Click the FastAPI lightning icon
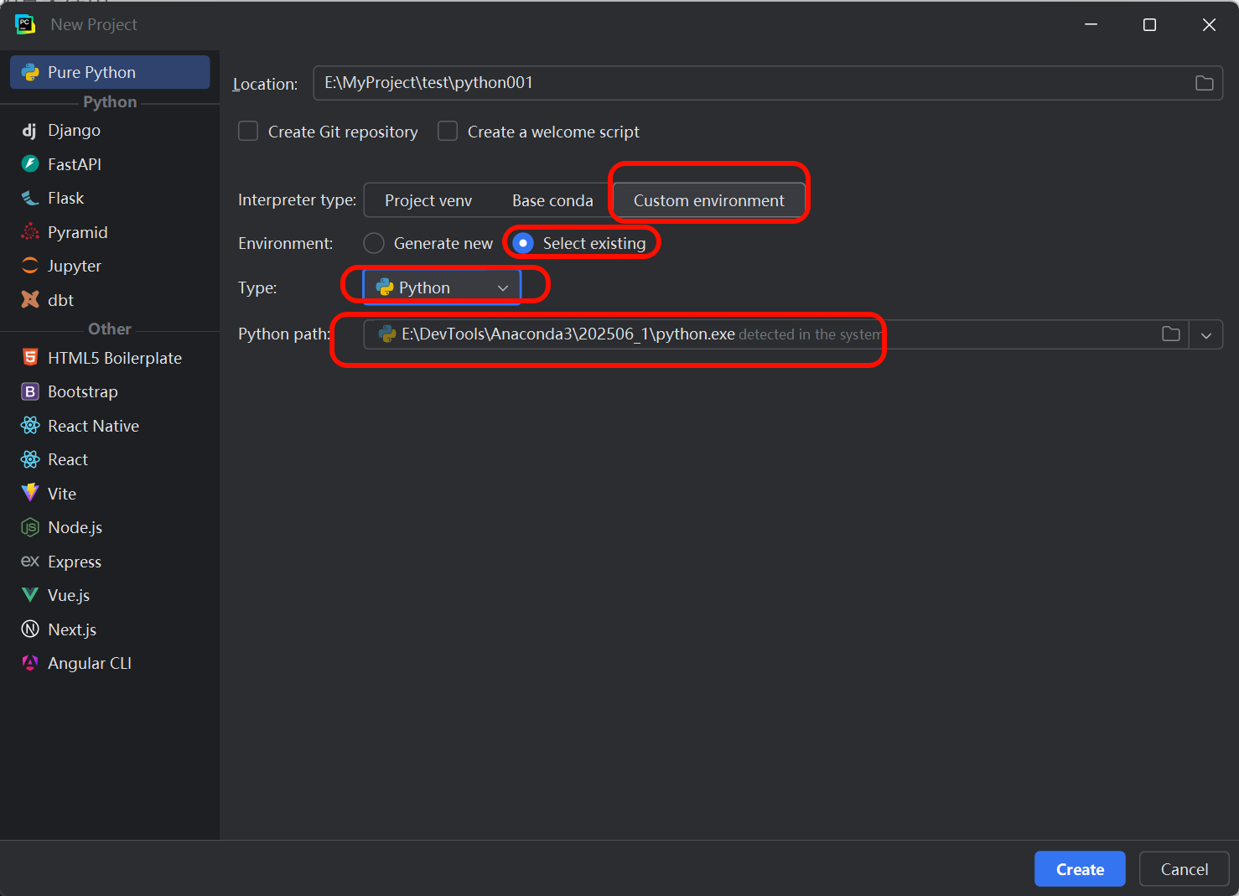This screenshot has width=1239, height=896. click(x=30, y=164)
